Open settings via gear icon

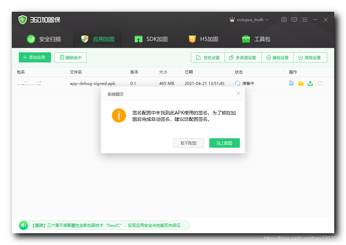tap(284, 19)
